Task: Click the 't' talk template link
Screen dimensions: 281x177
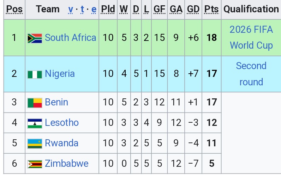Action: [82, 9]
